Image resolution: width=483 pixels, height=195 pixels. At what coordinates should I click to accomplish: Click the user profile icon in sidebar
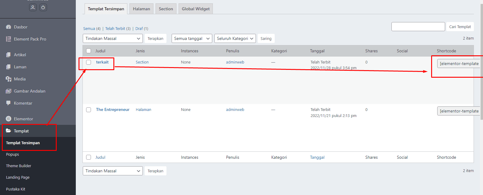click(x=33, y=7)
